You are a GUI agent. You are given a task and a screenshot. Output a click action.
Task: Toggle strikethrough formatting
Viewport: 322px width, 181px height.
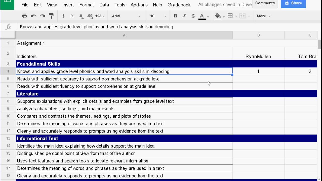(193, 16)
